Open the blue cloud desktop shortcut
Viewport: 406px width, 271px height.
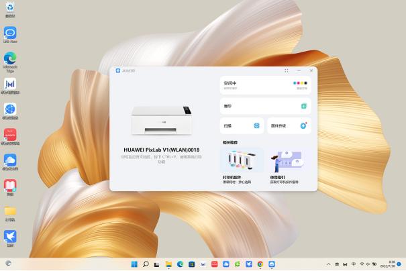[x=10, y=162]
